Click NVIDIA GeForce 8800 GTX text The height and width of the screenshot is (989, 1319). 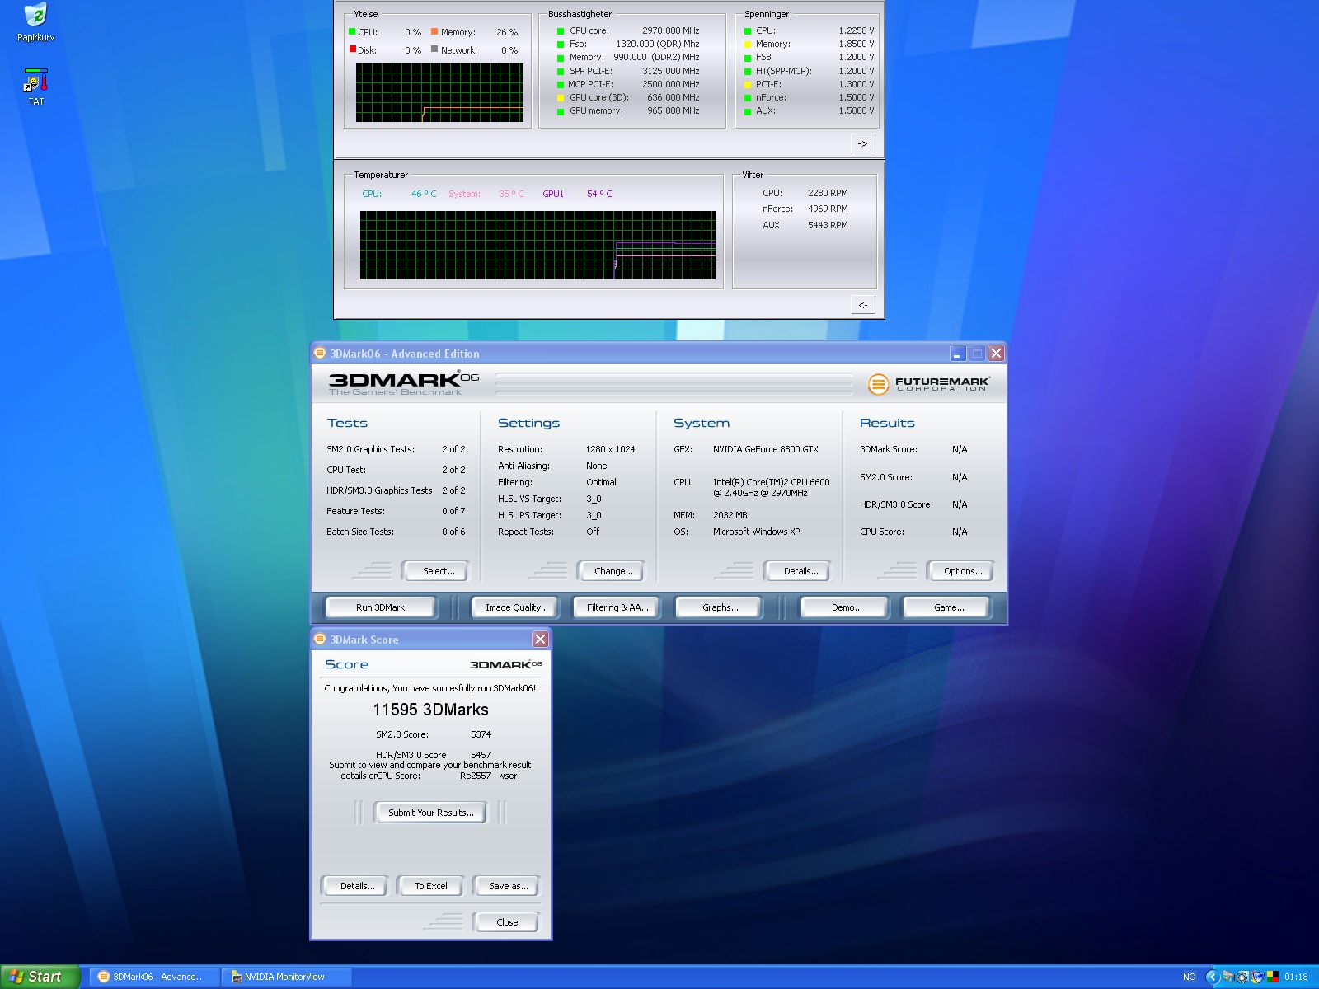(766, 449)
